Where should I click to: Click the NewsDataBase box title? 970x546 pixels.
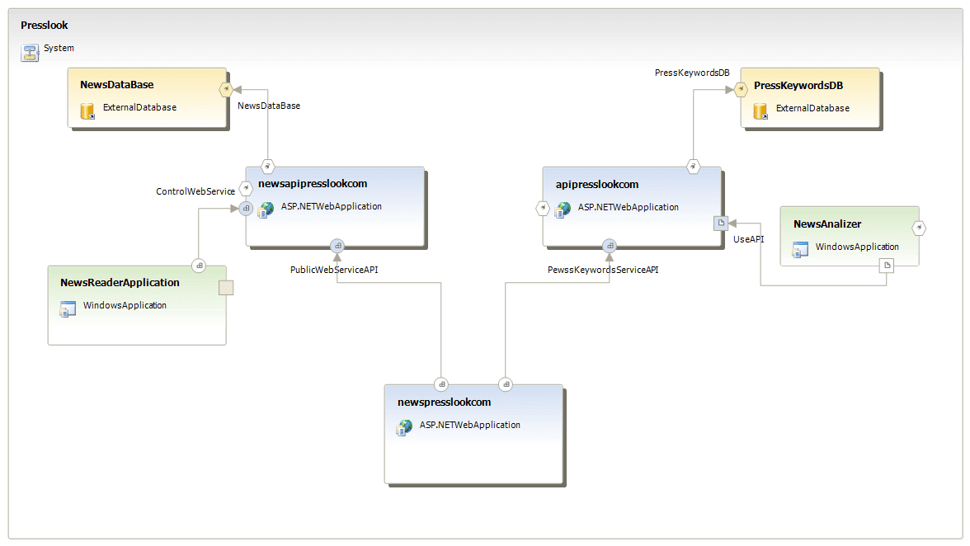click(117, 85)
